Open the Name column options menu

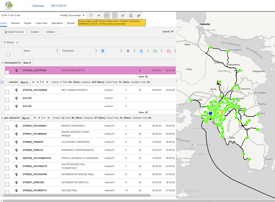click(57, 51)
